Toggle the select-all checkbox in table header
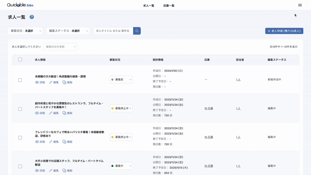311x175 pixels. [20, 60]
